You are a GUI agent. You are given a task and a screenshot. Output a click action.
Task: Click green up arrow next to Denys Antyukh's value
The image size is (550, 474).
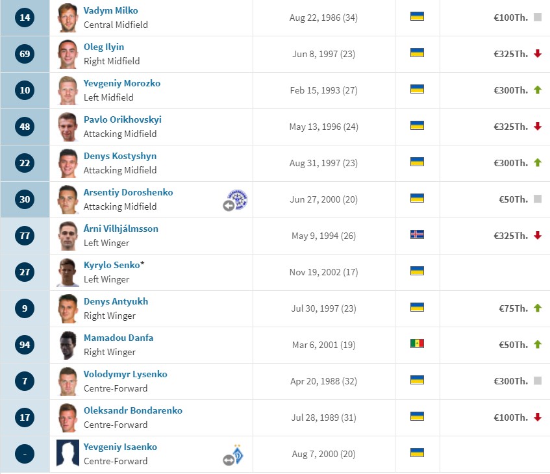coord(538,308)
